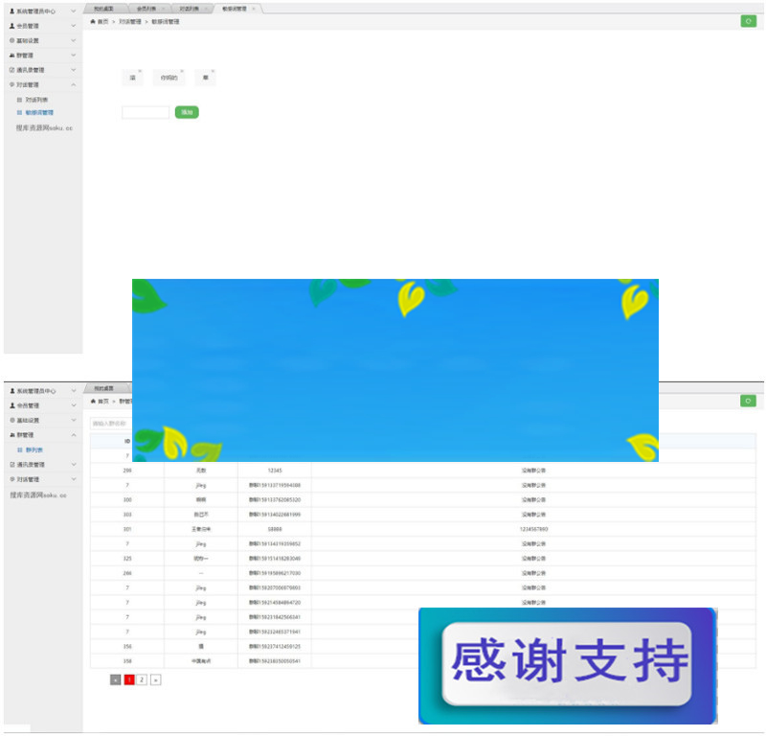Click the home icon in the breadcrumb

[x=93, y=22]
